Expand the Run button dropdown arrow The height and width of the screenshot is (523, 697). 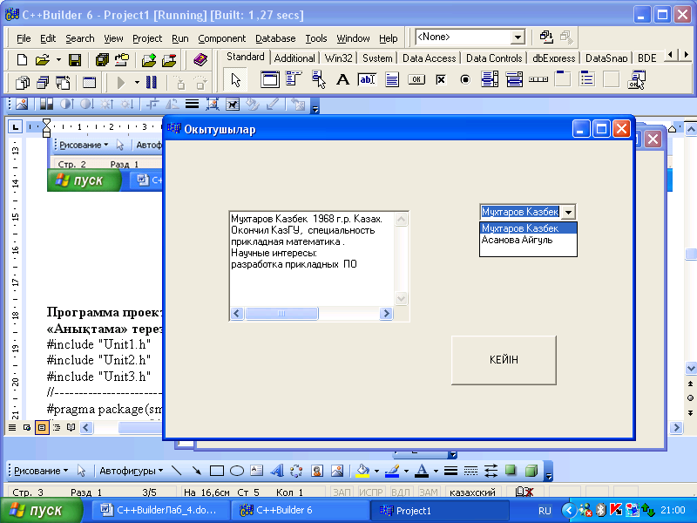coord(137,83)
